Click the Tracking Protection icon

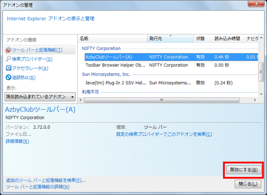point(8,77)
